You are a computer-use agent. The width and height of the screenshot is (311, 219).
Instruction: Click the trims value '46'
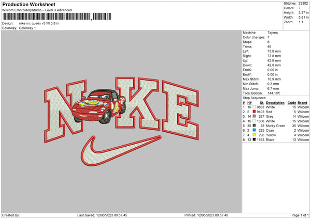269,46
